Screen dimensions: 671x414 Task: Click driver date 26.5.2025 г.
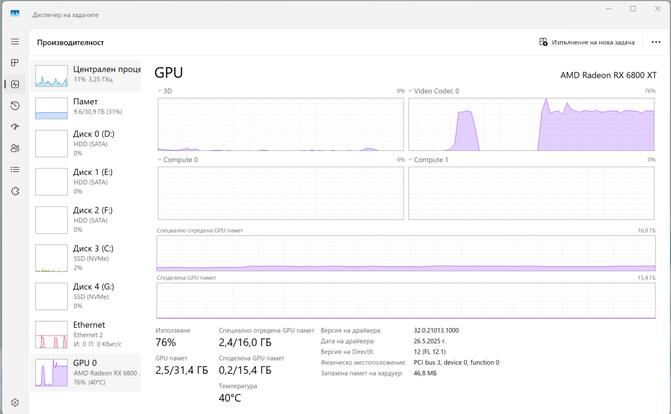[x=430, y=341]
